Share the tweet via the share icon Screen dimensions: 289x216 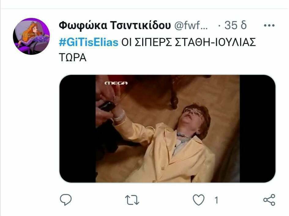[x=269, y=200]
